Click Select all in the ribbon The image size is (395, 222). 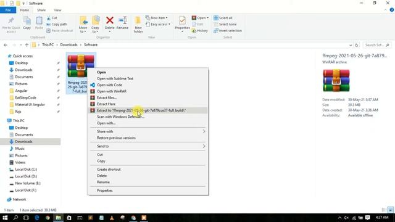(x=223, y=18)
